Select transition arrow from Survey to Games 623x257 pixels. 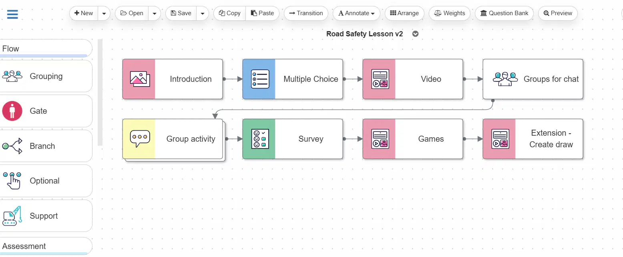[353, 139]
